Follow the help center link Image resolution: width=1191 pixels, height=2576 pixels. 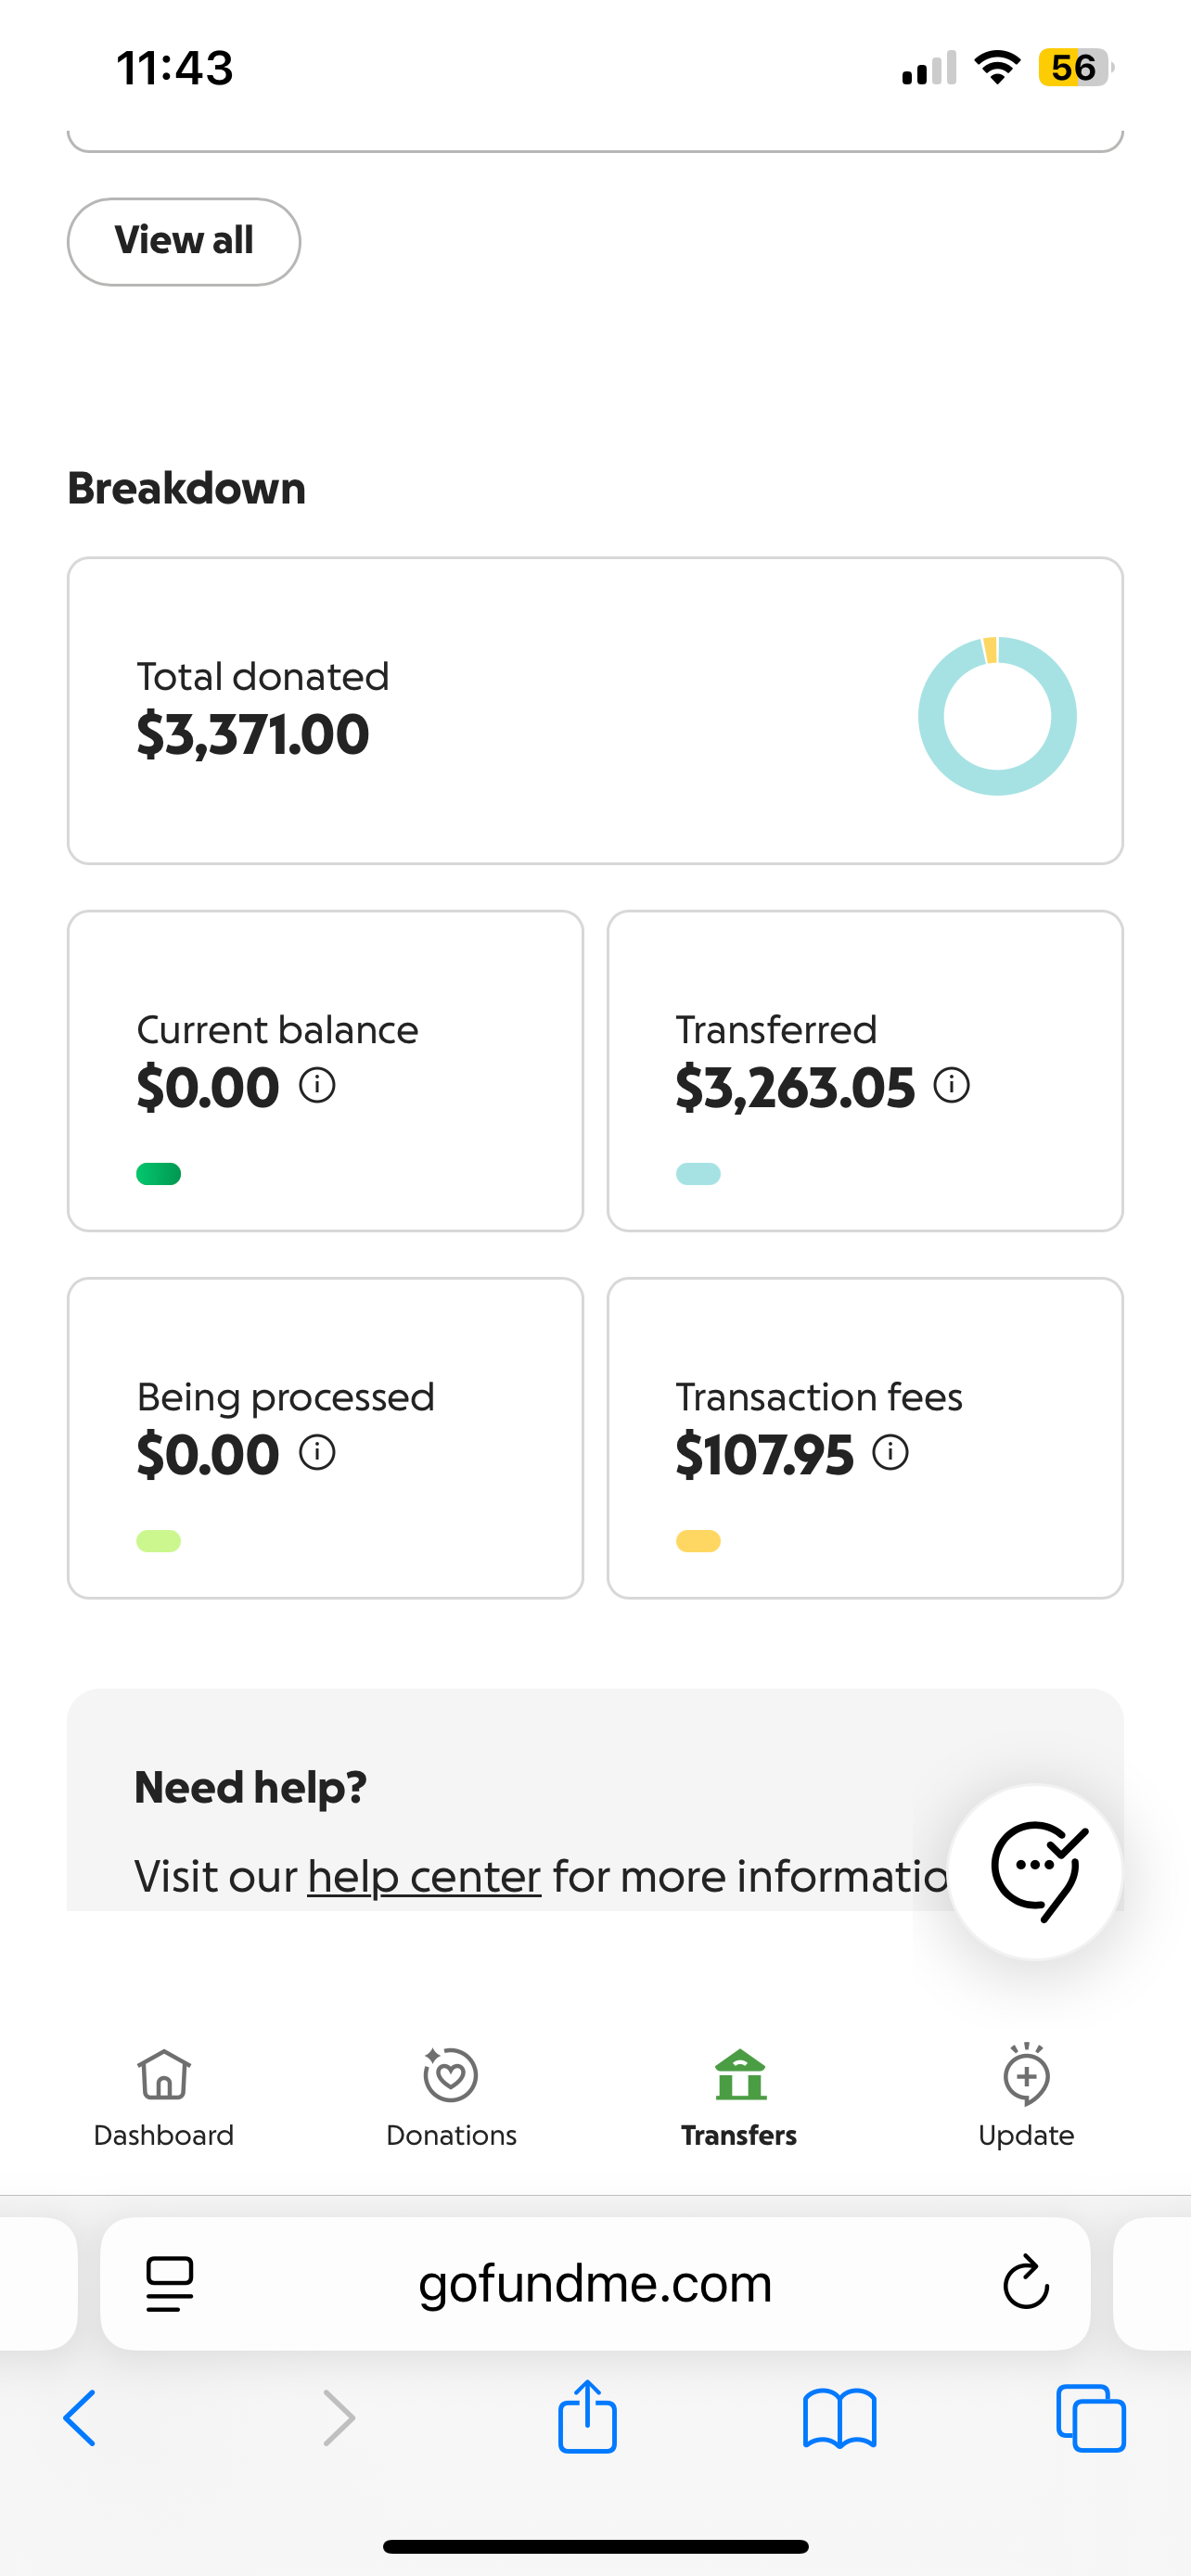[424, 1877]
